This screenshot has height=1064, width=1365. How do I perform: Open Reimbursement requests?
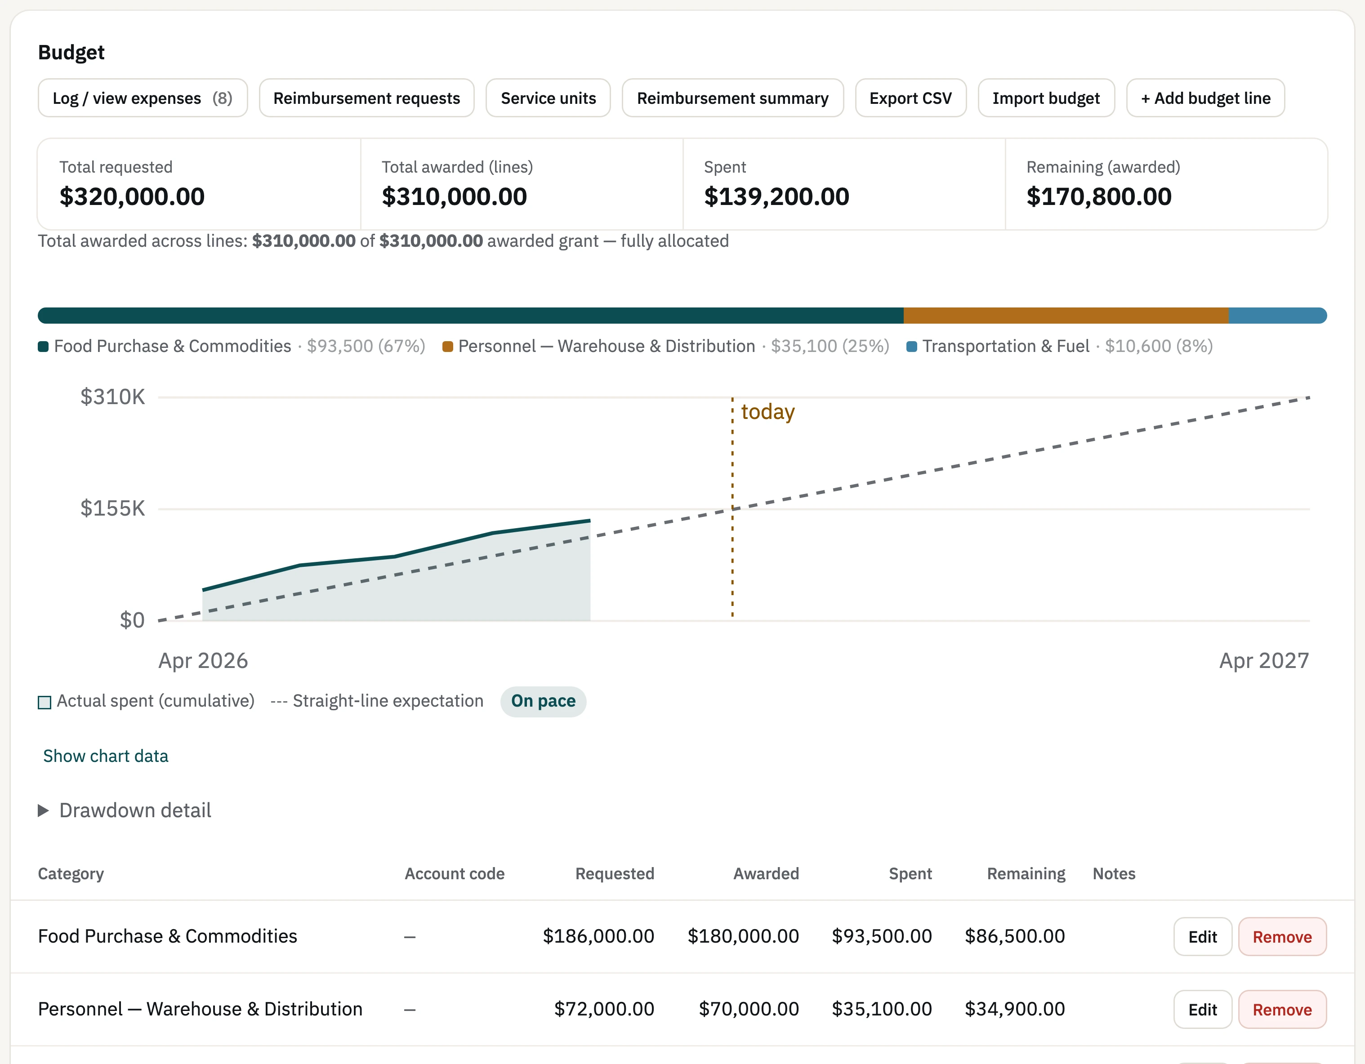[366, 98]
